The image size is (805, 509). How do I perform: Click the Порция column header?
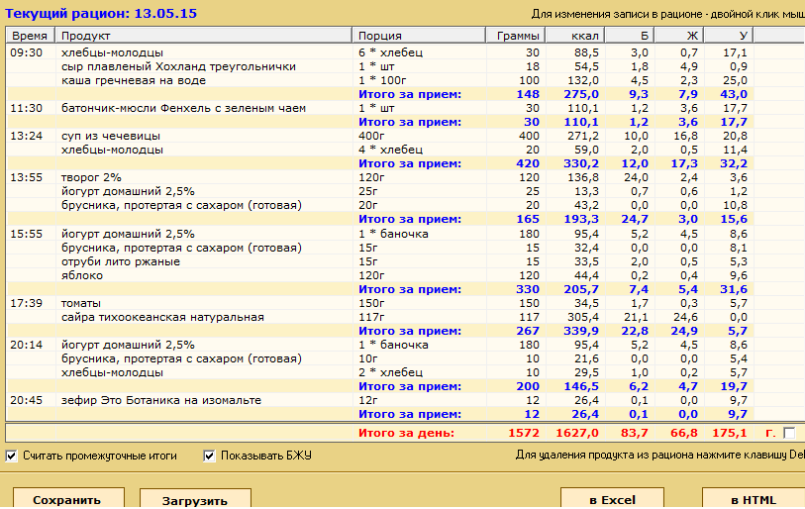pos(419,36)
